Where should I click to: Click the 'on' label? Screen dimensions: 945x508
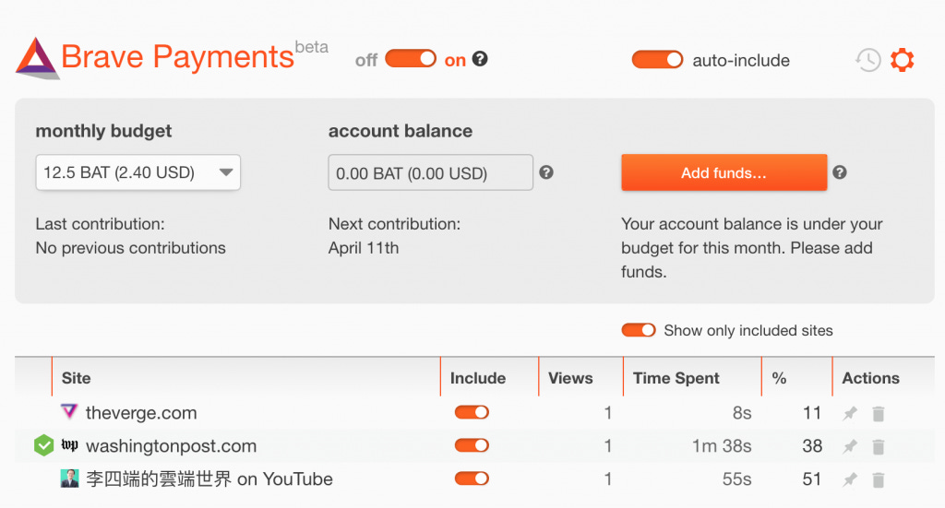coord(455,60)
